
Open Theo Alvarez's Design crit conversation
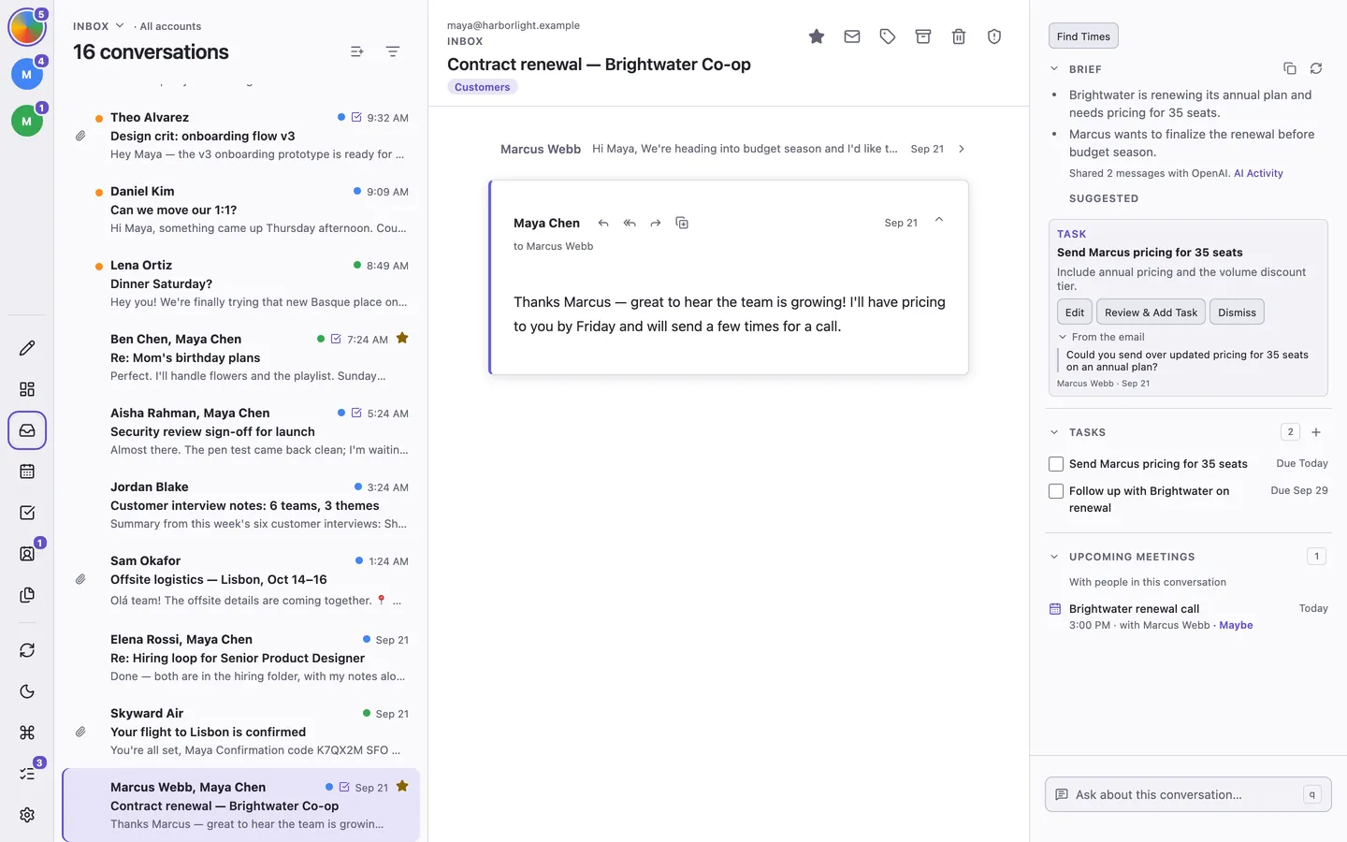tap(241, 136)
